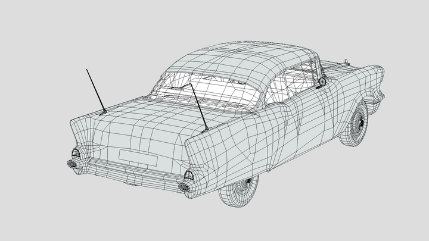Click the rear wheel of the wireframe car
This screenshot has width=429, height=241.
click(239, 192)
